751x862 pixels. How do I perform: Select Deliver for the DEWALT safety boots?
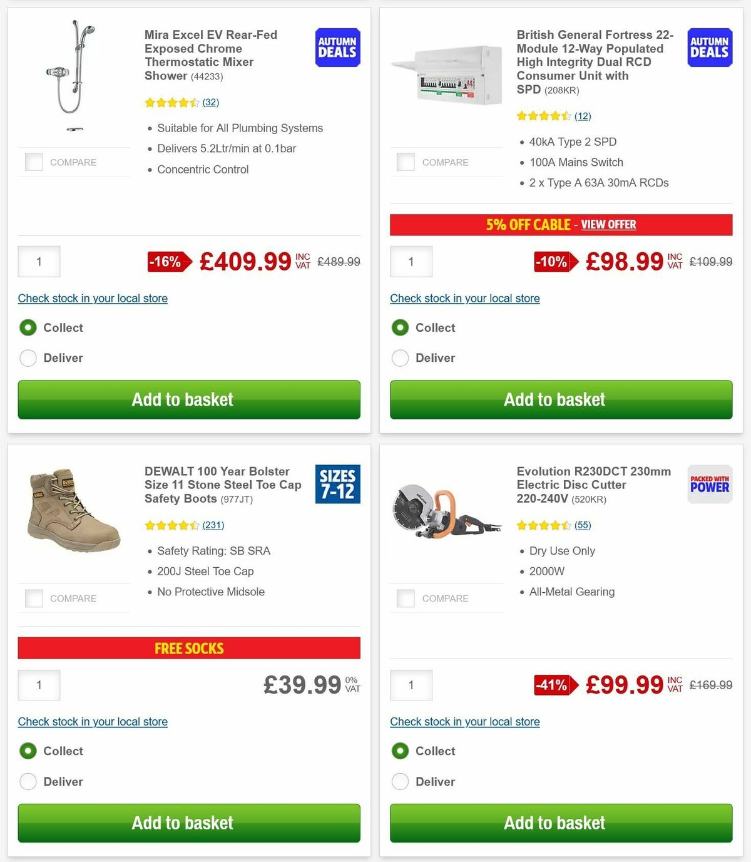28,781
